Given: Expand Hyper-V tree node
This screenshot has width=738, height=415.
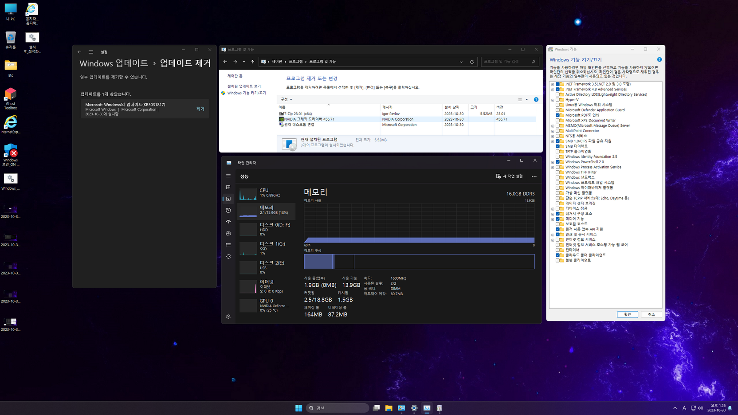Looking at the screenshot, I should (553, 100).
